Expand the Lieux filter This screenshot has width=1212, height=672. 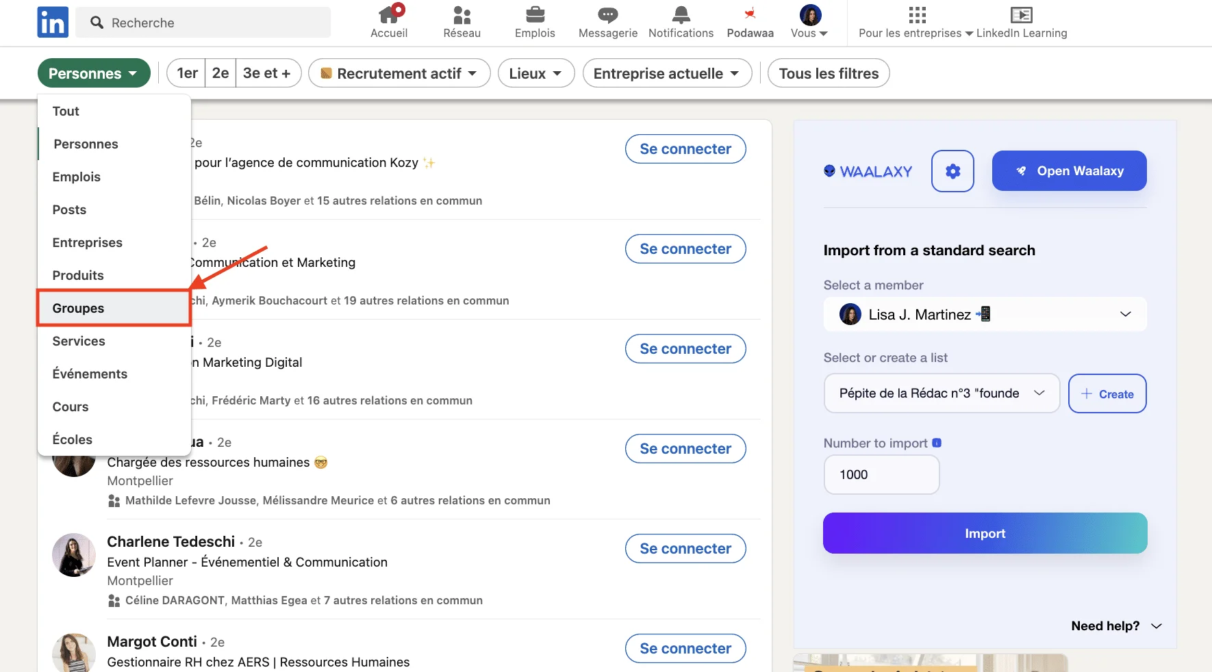point(536,73)
